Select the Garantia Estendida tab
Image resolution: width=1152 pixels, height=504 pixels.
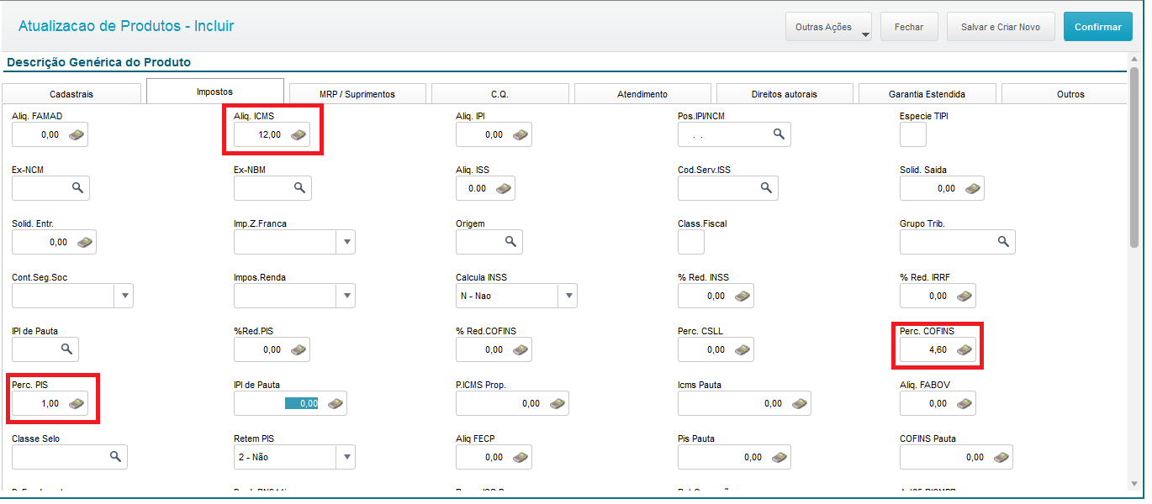(x=927, y=94)
